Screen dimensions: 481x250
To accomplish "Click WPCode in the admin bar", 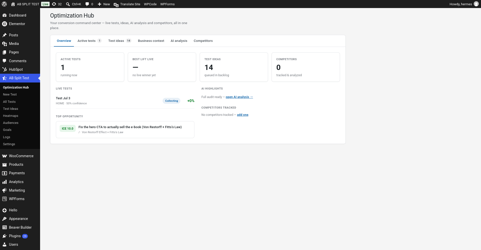I will pos(150,4).
